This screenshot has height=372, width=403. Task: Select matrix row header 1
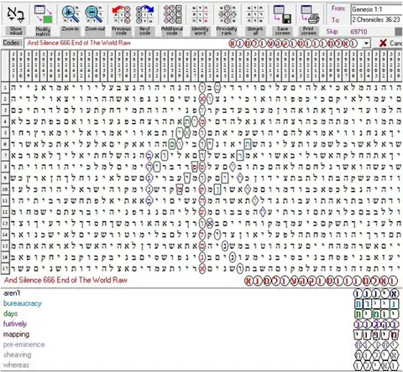pyautogui.click(x=5, y=88)
